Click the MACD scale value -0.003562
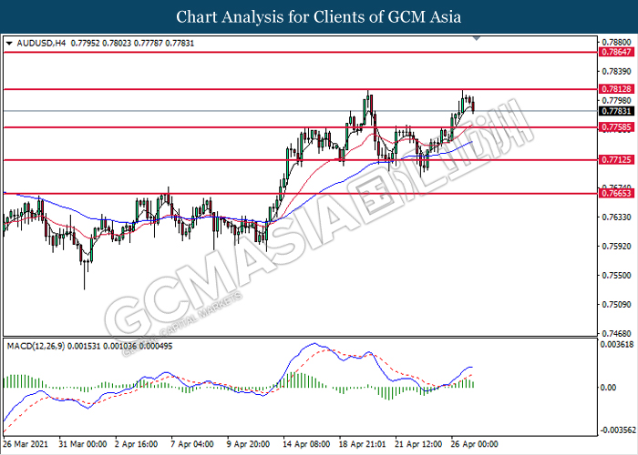638x455 pixels. point(617,430)
